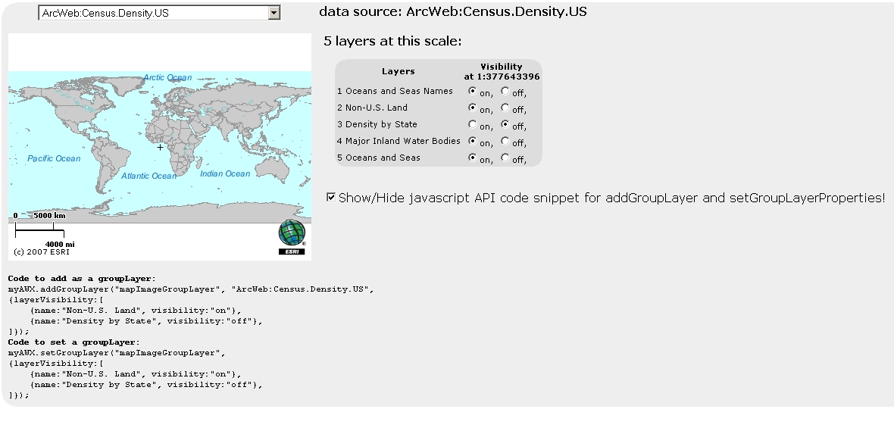The image size is (894, 431).
Task: Click the myAWX.addGroupLayer code line
Action: [191, 289]
